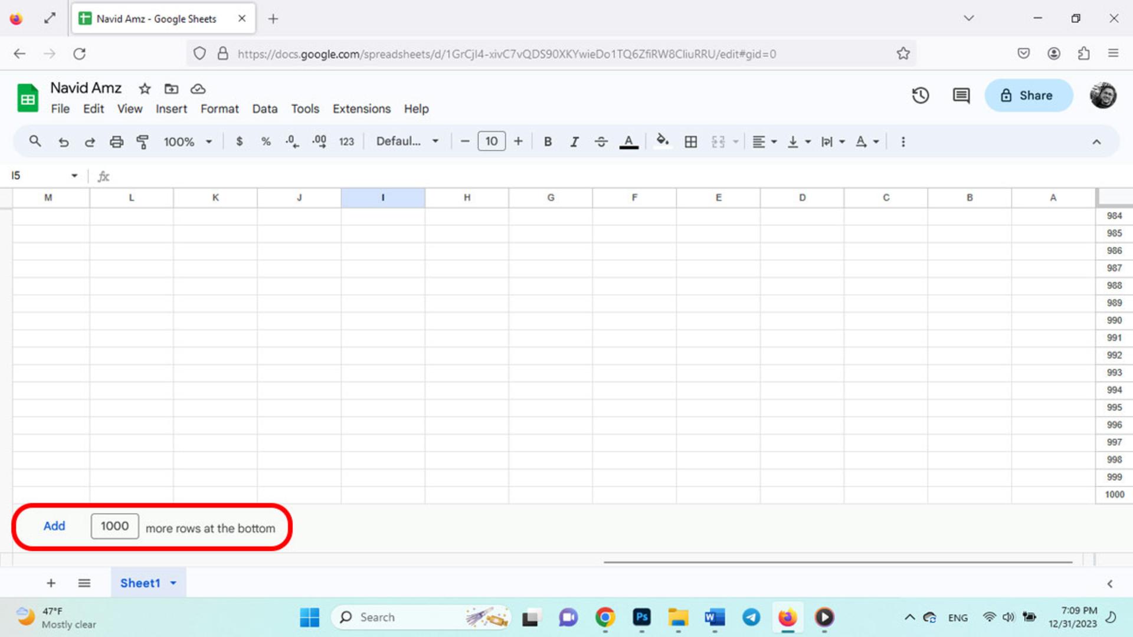The width and height of the screenshot is (1133, 637).
Task: Click the search menus magnifier icon
Action: point(35,141)
